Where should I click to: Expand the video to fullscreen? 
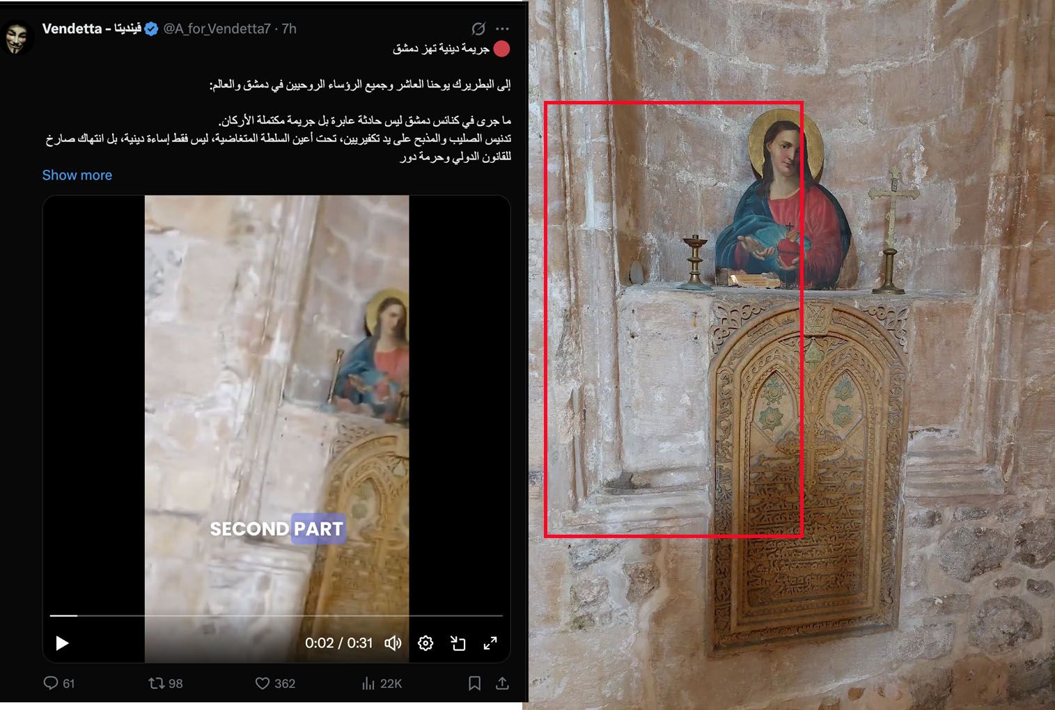coord(492,643)
